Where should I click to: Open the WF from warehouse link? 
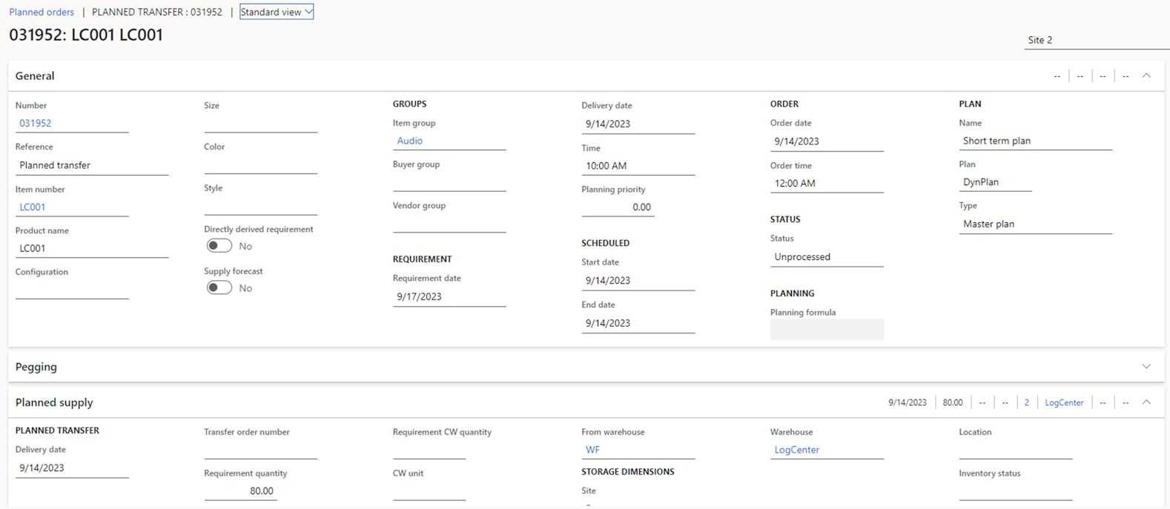coord(592,450)
